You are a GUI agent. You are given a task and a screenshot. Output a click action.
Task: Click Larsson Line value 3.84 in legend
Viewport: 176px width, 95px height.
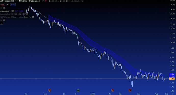tap(21, 11)
